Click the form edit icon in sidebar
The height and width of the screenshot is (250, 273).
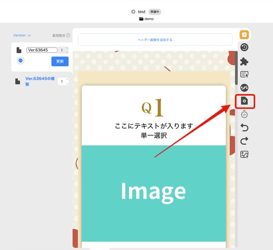click(x=244, y=74)
